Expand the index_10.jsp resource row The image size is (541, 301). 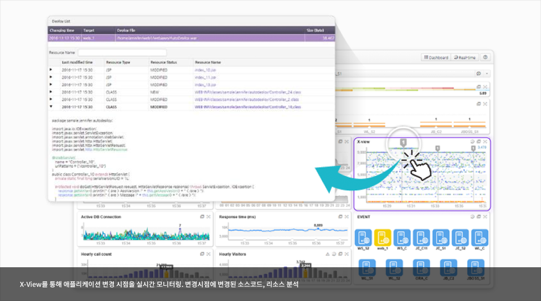click(x=51, y=70)
